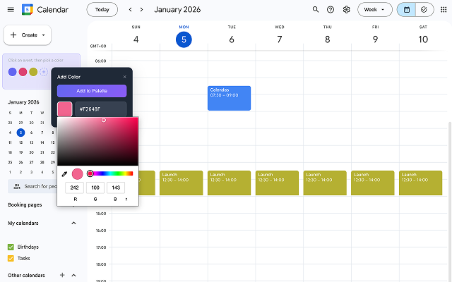The image size is (452, 282).
Task: Click January 2026 mini calendar title
Action: click(23, 102)
